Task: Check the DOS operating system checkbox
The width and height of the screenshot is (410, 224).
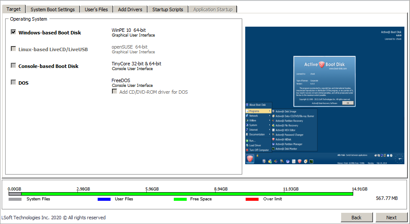Action: tap(13, 82)
